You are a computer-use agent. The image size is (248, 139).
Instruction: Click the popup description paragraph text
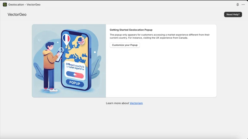[160, 36]
